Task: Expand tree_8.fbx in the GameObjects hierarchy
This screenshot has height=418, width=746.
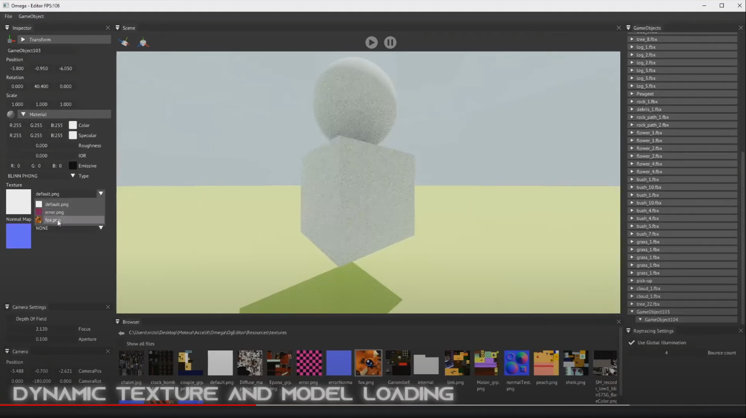Action: point(632,39)
